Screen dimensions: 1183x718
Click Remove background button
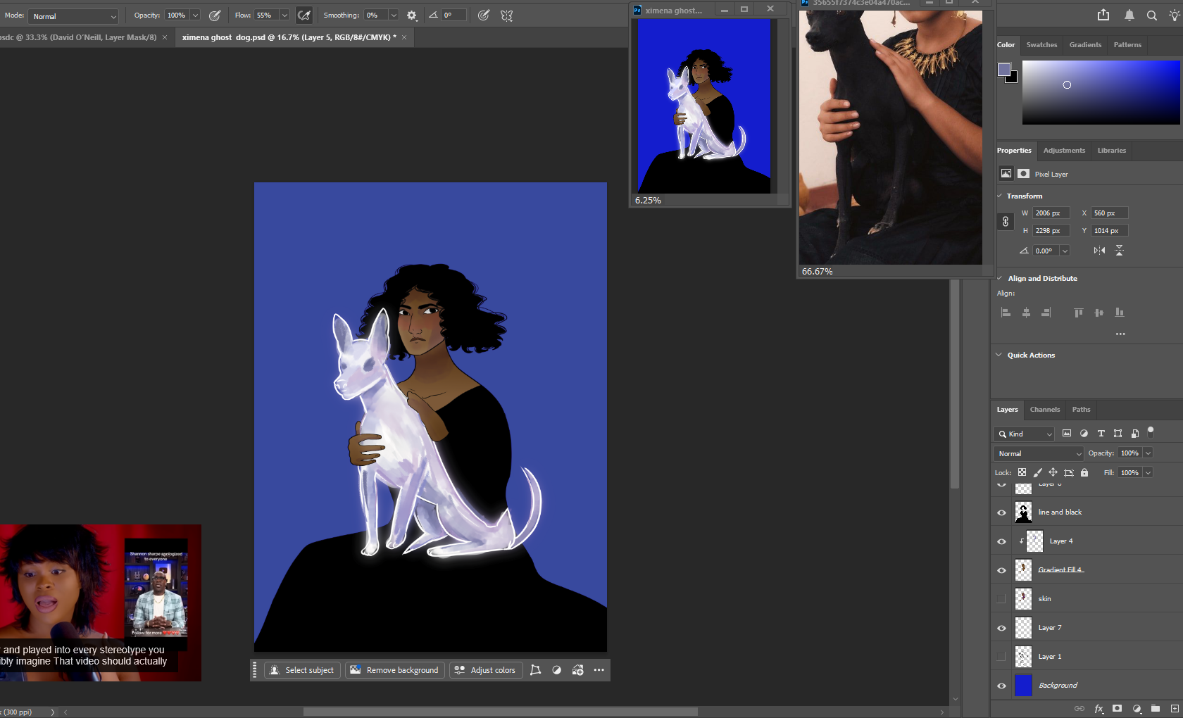coord(395,670)
